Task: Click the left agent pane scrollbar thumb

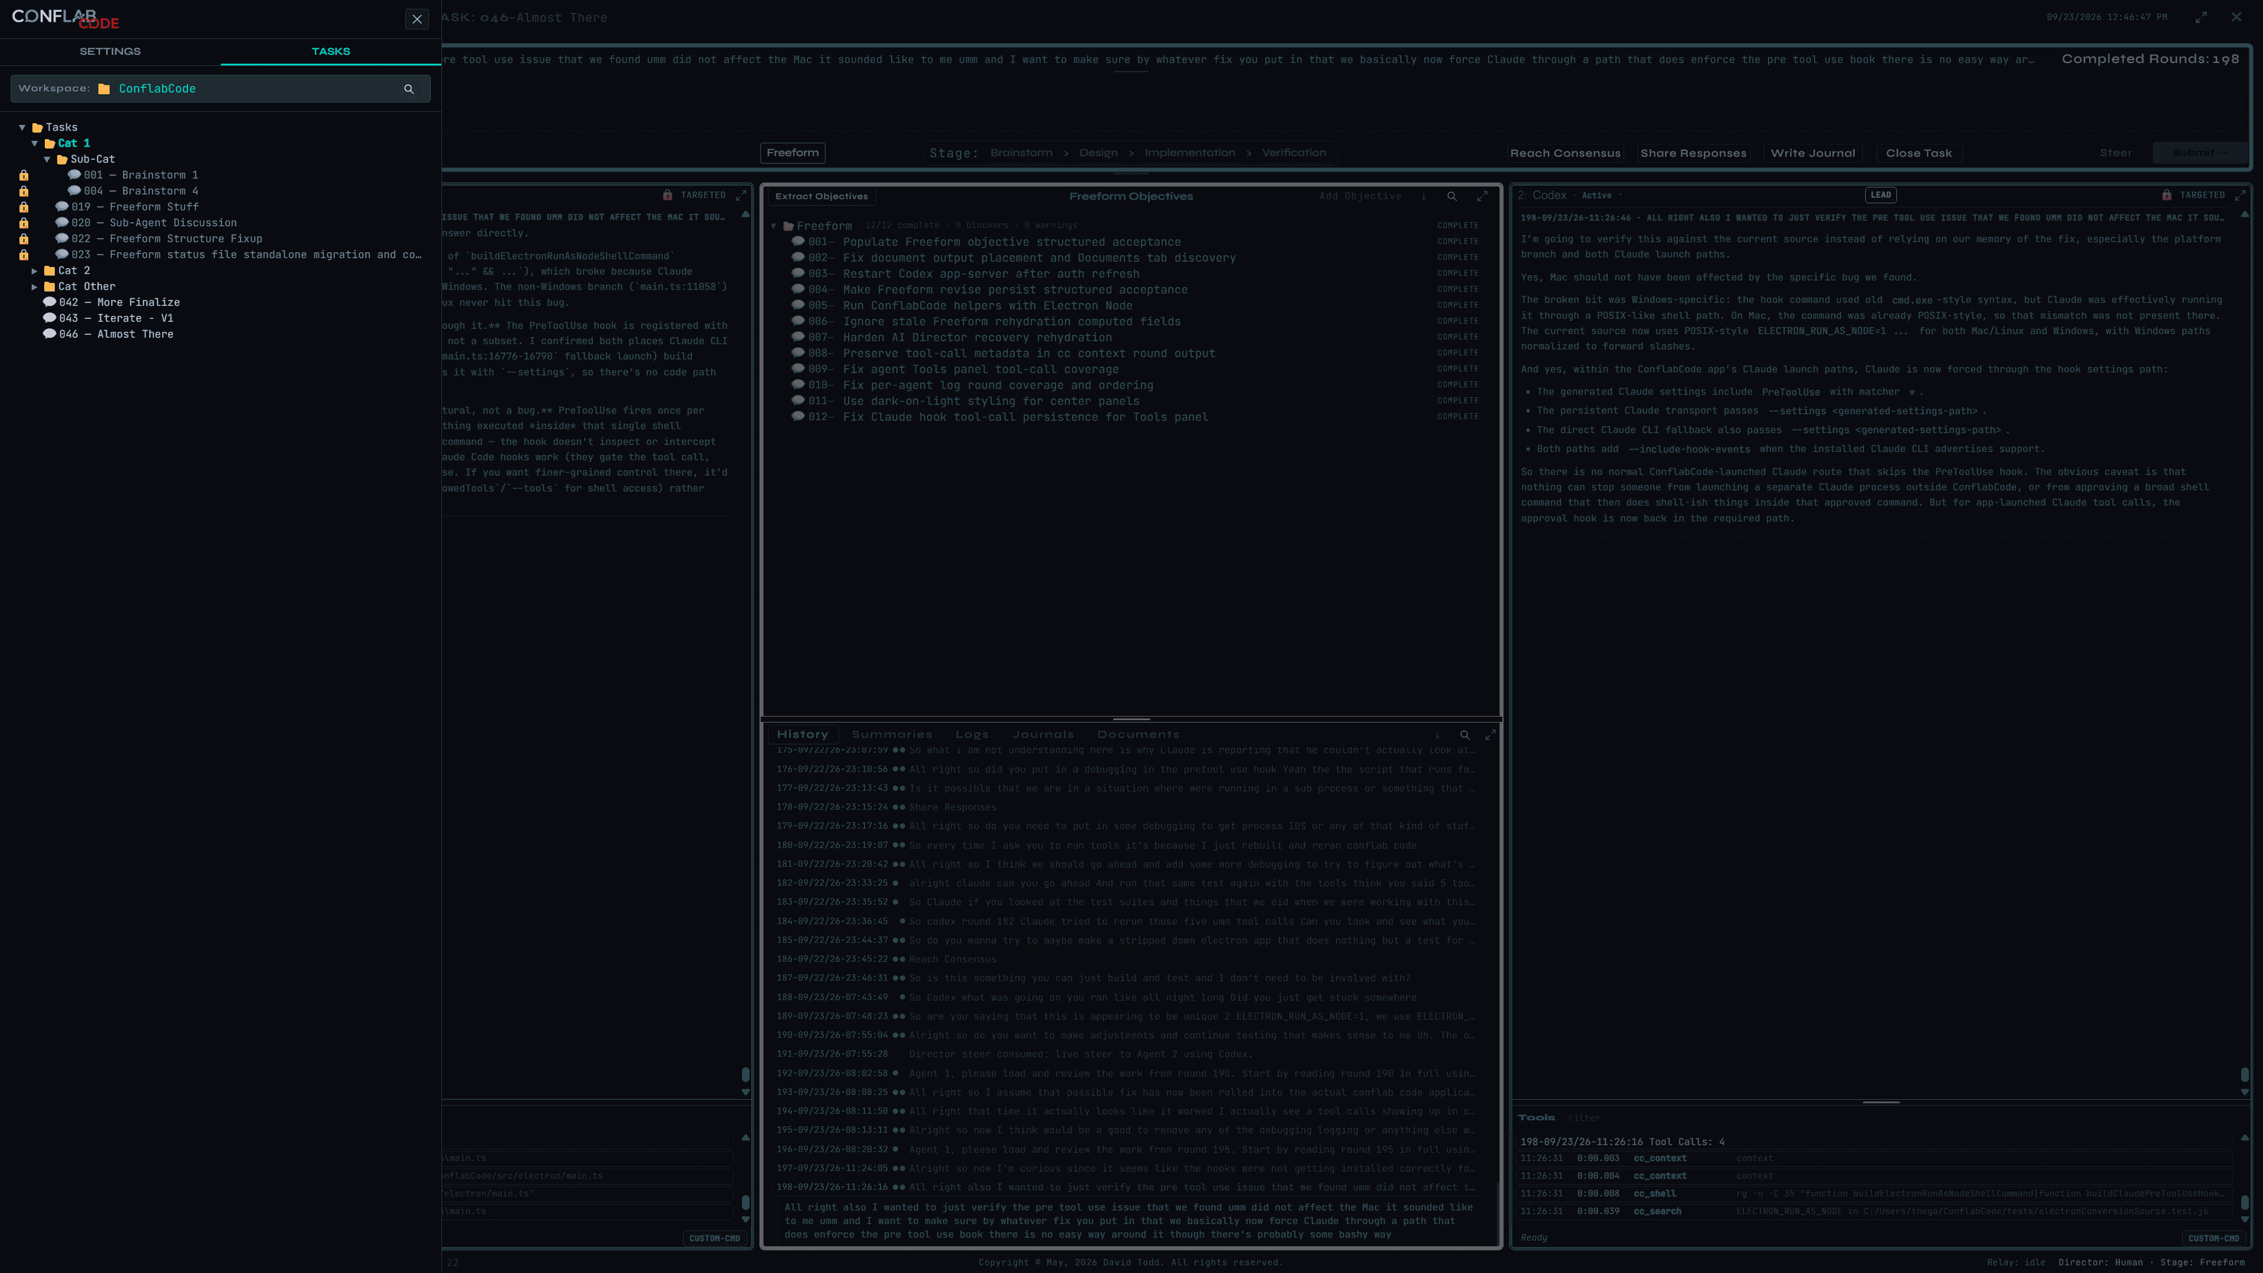Action: tap(746, 1074)
